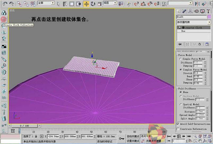This screenshot has height=144, width=213.
Task: Click the Box01 object color swatch
Action: [209, 17]
